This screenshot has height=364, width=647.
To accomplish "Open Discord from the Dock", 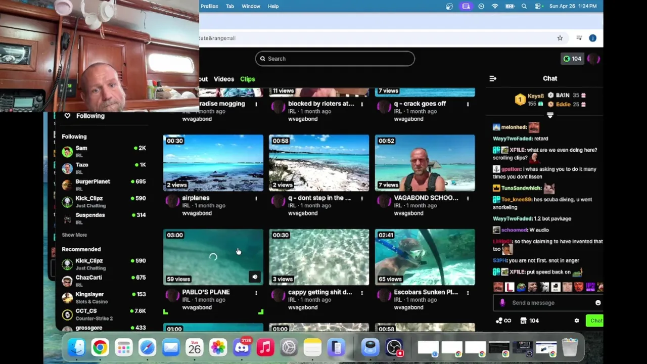I will coord(242,347).
